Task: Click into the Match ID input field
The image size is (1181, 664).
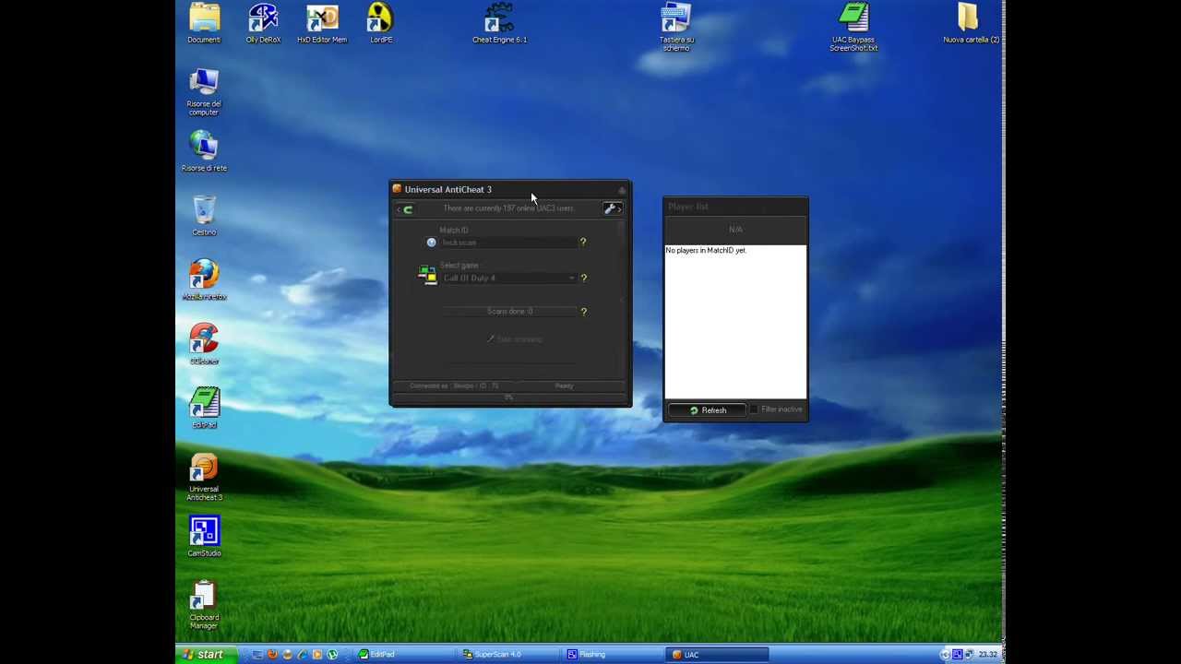Action: (508, 243)
